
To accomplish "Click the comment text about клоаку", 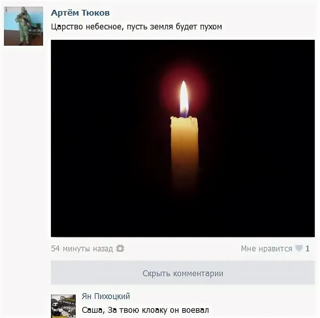I will 145,310.
